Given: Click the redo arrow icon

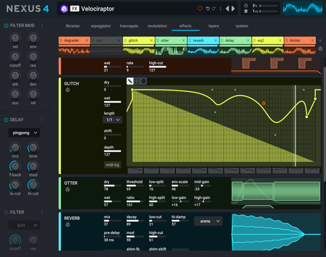Looking at the screenshot, I should click(x=214, y=8).
